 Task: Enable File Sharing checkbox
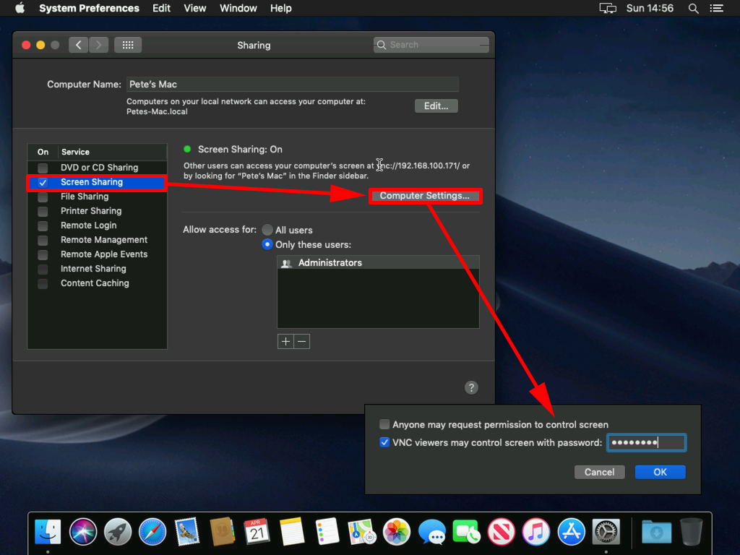coord(43,197)
